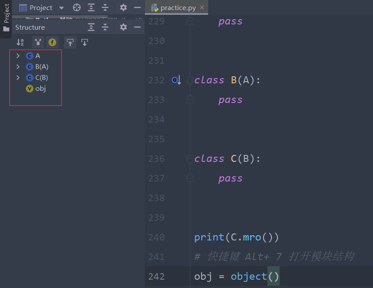The image size is (373, 288).
Task: Expand all nodes in Structure panel
Action: pos(91,27)
